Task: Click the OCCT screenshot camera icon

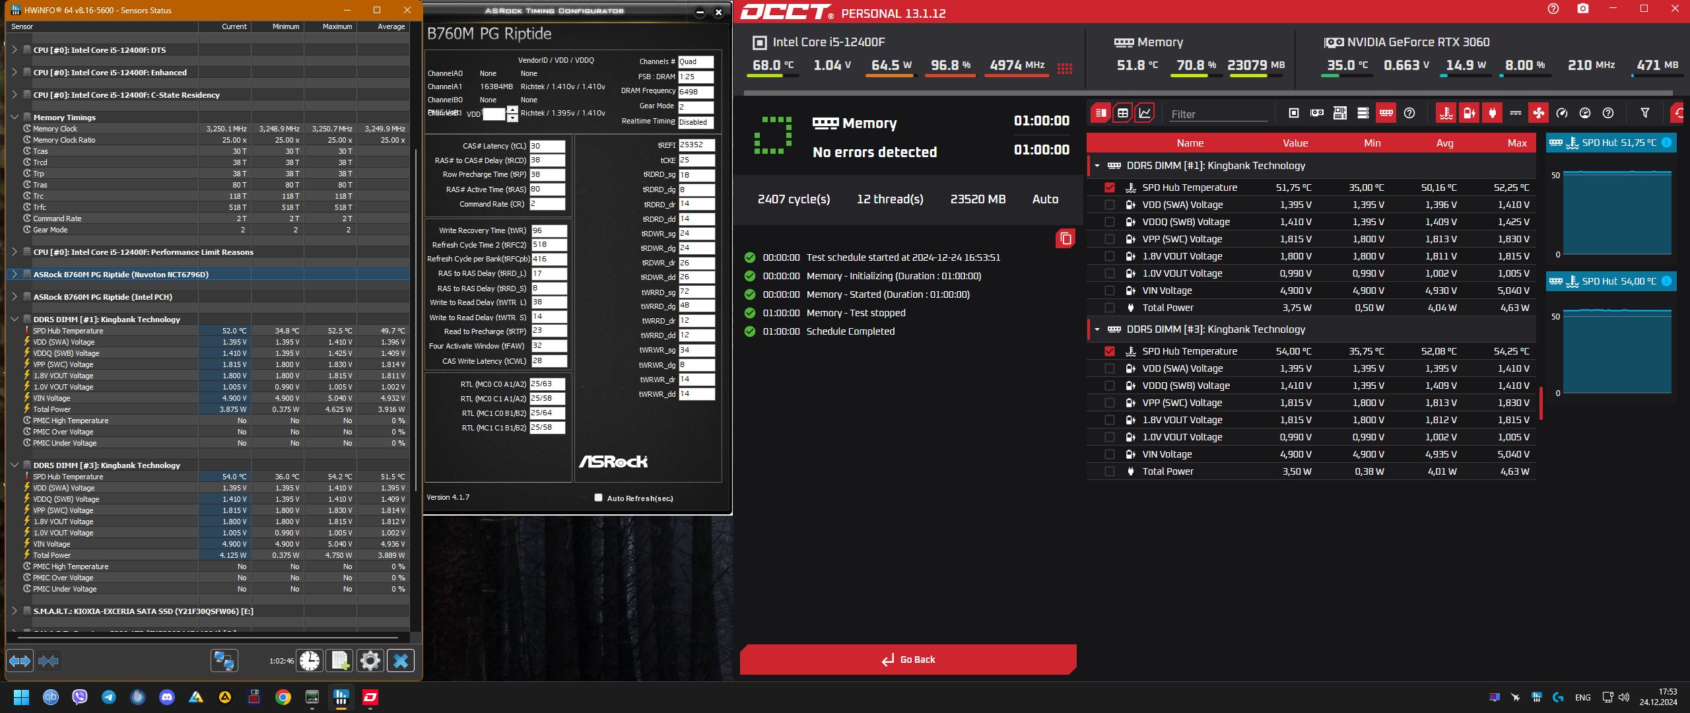Action: click(1583, 9)
